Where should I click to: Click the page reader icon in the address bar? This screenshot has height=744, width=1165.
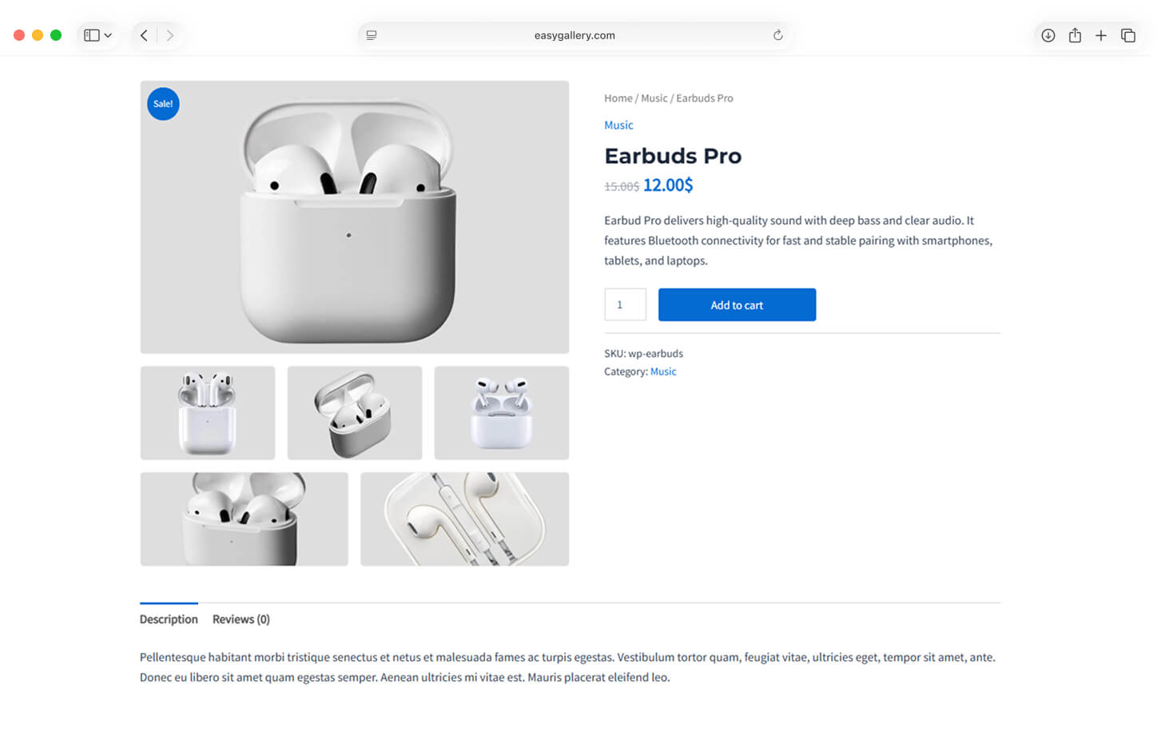(x=372, y=35)
